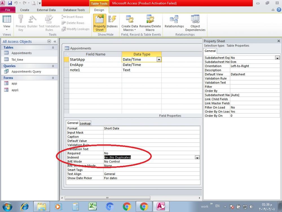Click Modify Lookups
282x212 pixels.
coord(75,29)
